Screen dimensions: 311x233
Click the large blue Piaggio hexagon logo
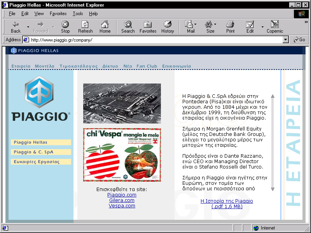39,92
